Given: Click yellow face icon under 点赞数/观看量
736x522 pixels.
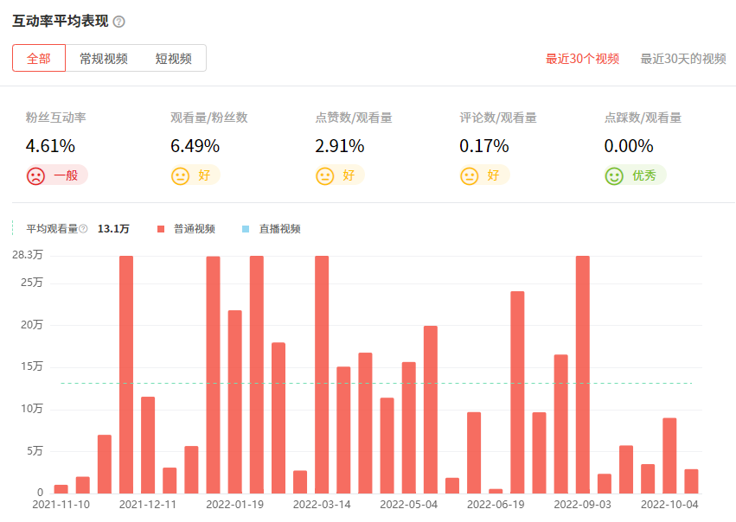Looking at the screenshot, I should (324, 175).
